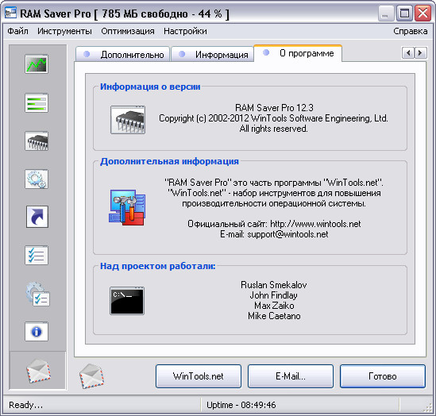Screen dimensions: 436x416
Task: Open the memory monitor graph icon
Action: [37, 64]
